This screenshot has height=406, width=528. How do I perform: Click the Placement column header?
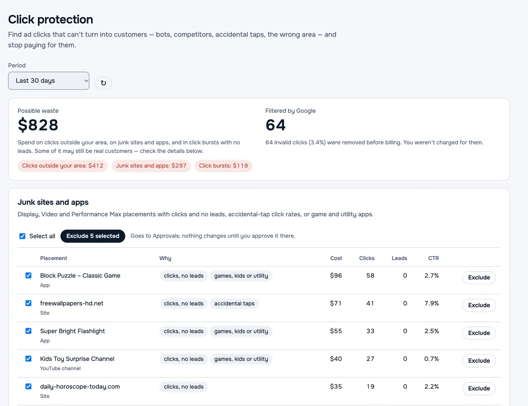pyautogui.click(x=54, y=258)
